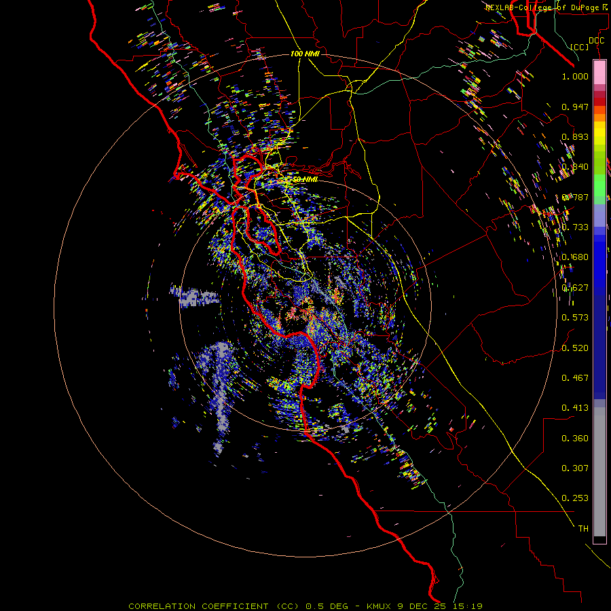Click the KMUX radar site identifier
Screen dimensions: 611x611
(x=380, y=606)
